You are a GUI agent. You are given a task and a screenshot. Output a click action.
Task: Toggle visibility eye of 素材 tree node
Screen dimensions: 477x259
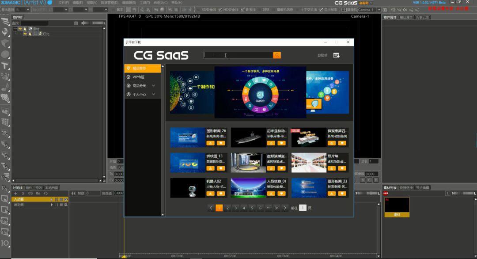pyautogui.click(x=20, y=29)
